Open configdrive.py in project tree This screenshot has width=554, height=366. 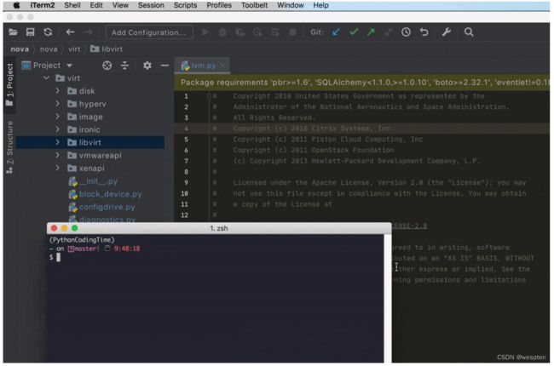101,207
